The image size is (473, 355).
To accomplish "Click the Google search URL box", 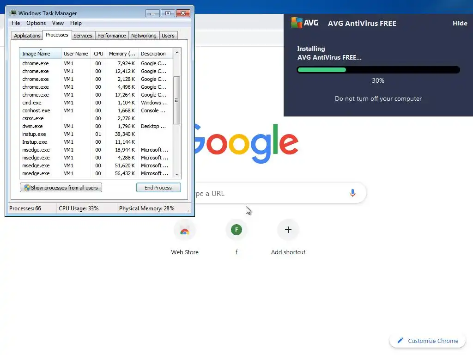I will [280, 193].
